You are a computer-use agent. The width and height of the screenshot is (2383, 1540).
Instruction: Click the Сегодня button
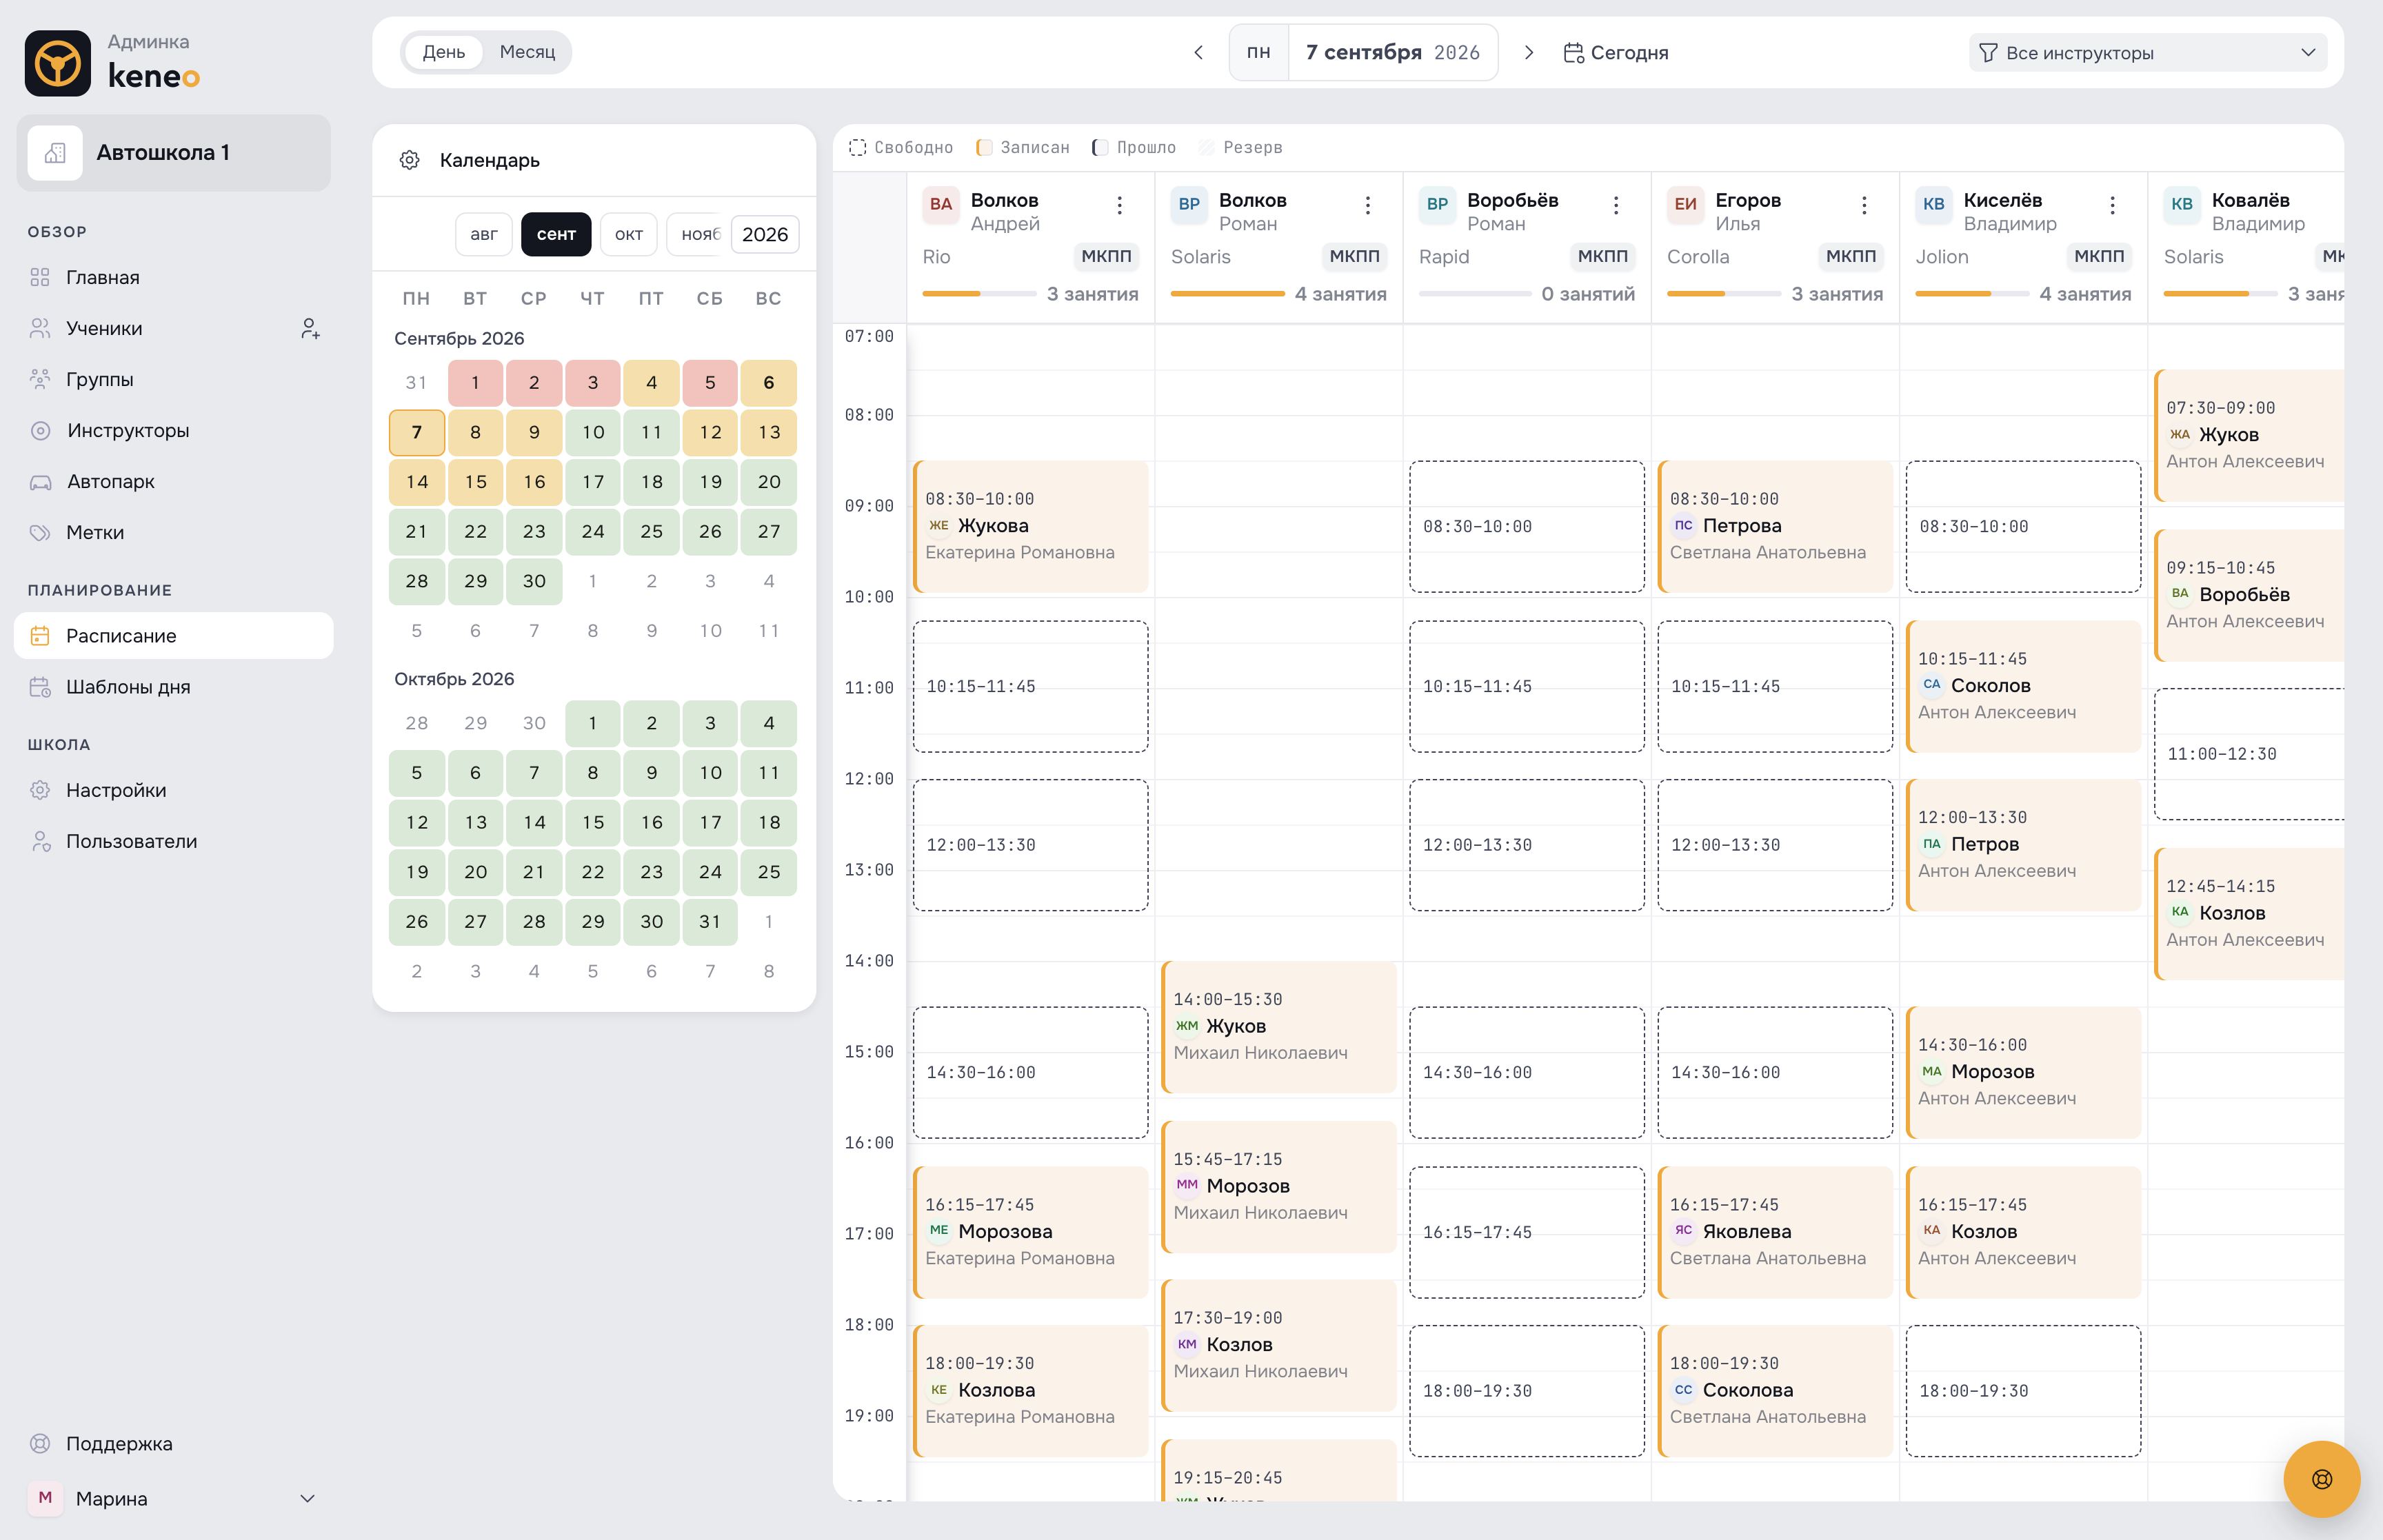click(x=1615, y=52)
